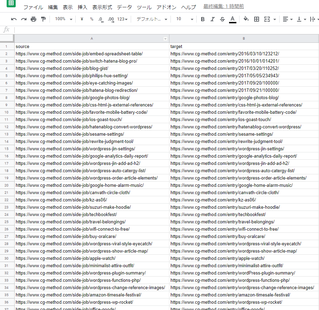Redo the last action

24,19
